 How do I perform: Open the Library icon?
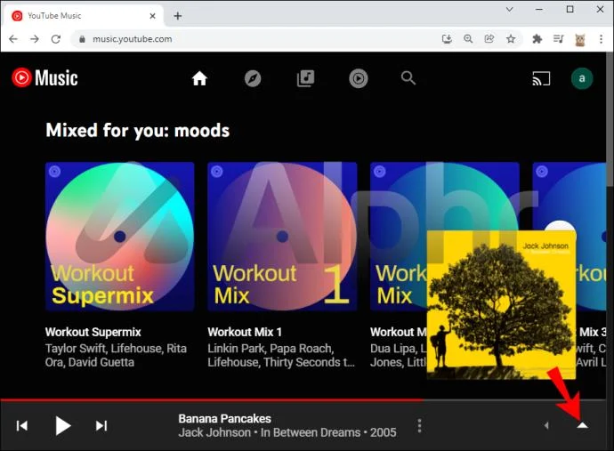[x=305, y=78]
